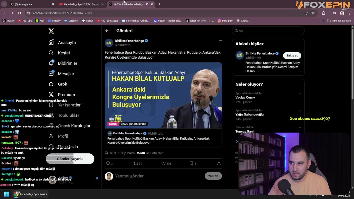Open the Bluesky bookmark
This screenshot has height=199, width=354.
[x=54, y=21]
